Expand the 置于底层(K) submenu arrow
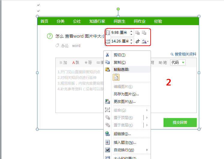This screenshot has width=224, height=159. click(147, 125)
